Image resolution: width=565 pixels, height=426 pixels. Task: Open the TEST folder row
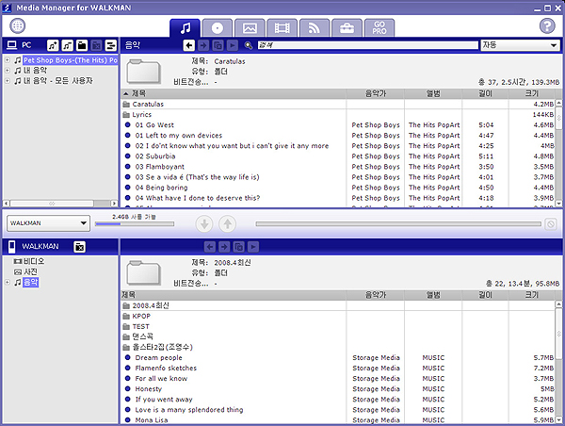338,327
